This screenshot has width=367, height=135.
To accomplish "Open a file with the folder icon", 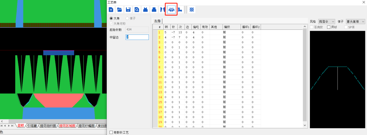I will [x=120, y=9].
